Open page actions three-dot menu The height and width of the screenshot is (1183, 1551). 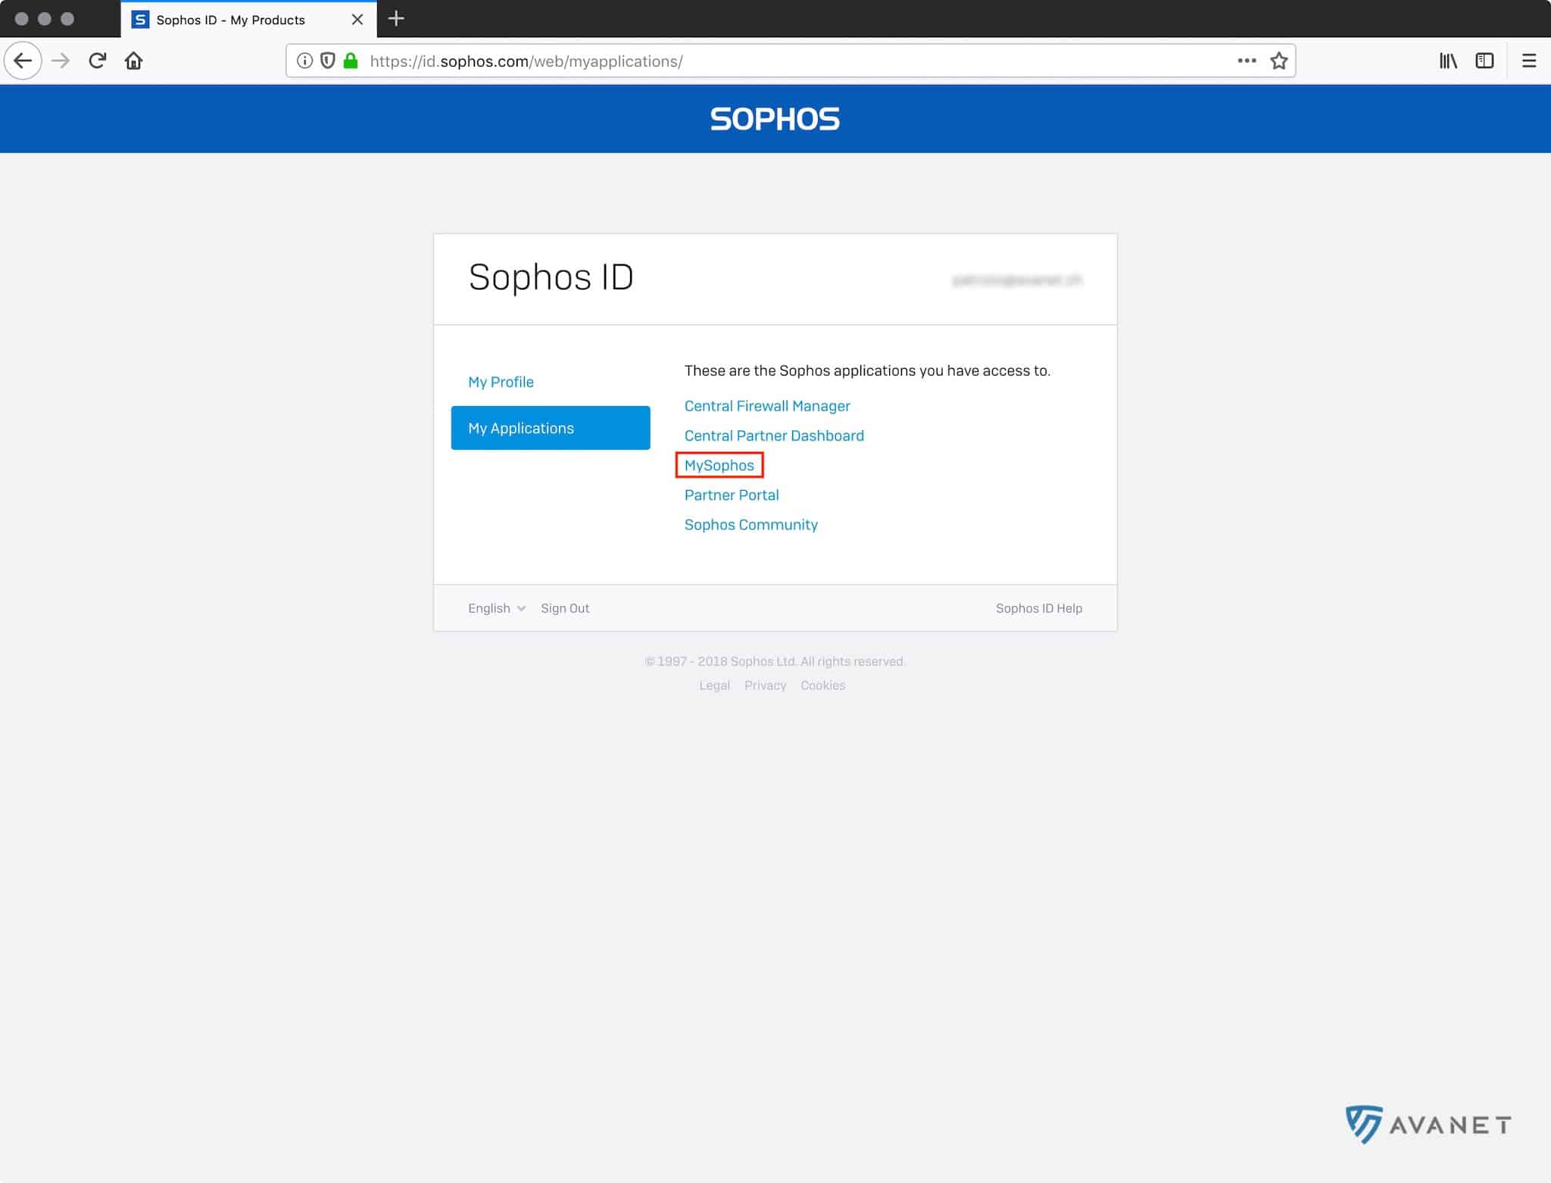pyautogui.click(x=1247, y=61)
